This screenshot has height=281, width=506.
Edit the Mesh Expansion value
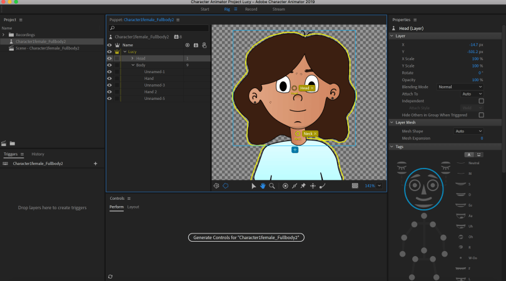pyautogui.click(x=482, y=138)
